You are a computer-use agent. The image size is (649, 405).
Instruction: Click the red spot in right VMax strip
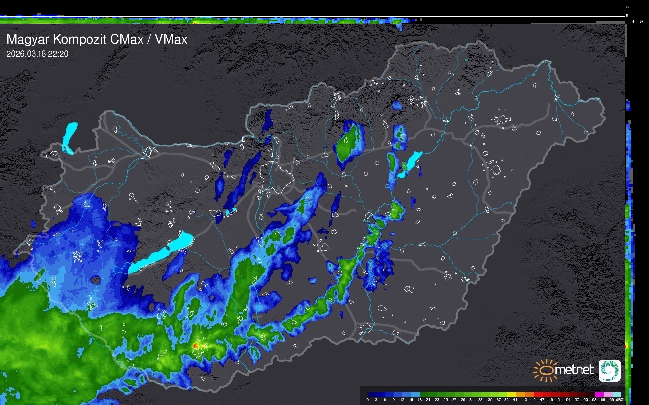[x=627, y=346]
